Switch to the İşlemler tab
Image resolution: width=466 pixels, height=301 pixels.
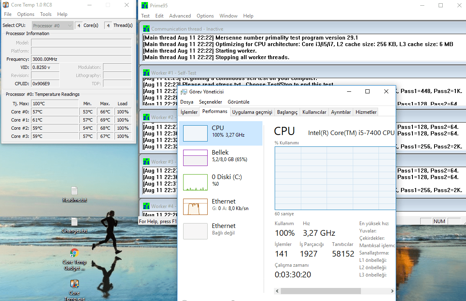pos(189,112)
